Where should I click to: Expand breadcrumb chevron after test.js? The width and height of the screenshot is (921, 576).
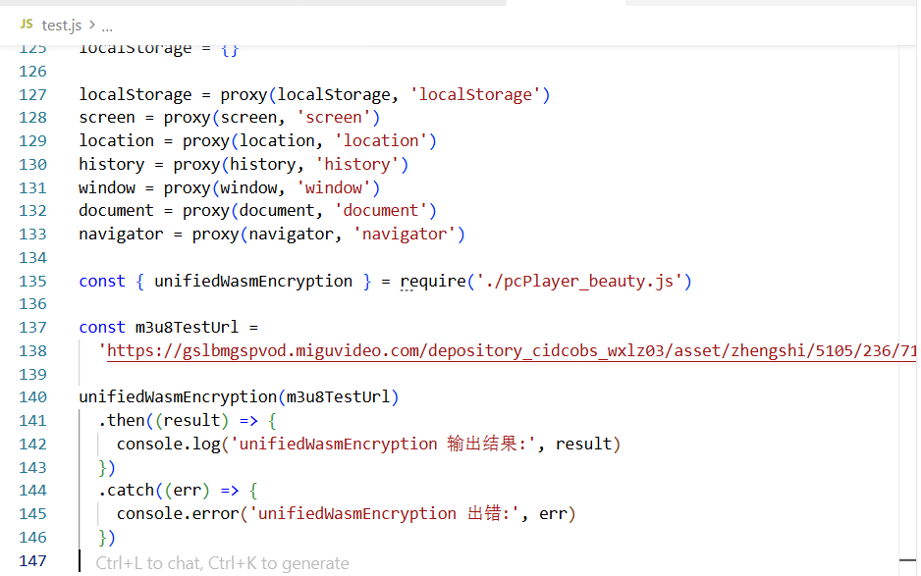tap(92, 25)
